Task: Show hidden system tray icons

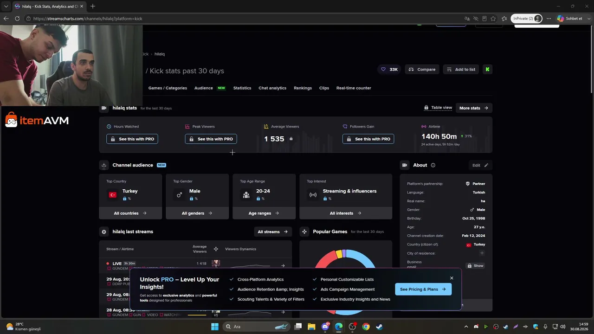Action: [466, 327]
